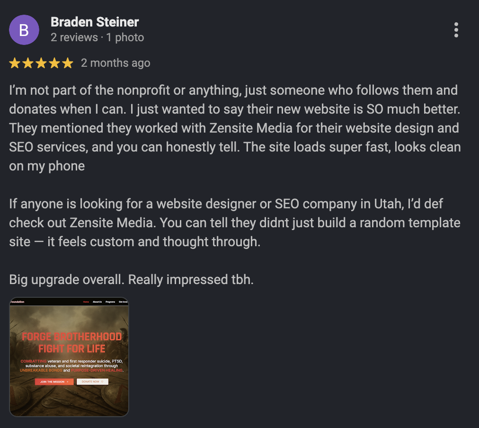Open the attached website photo thumbnail
Image resolution: width=479 pixels, height=428 pixels.
(x=69, y=357)
